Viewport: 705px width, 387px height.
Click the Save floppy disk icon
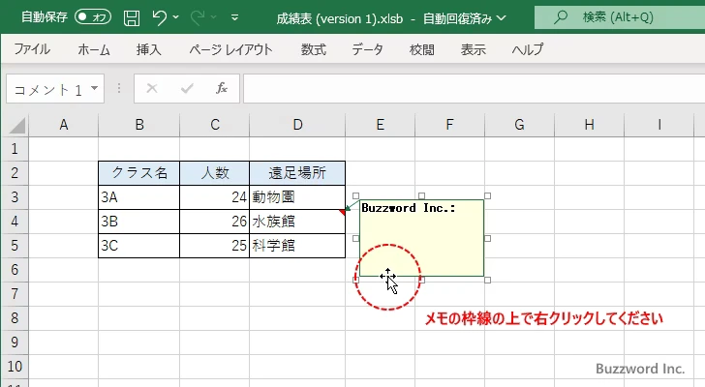click(132, 18)
